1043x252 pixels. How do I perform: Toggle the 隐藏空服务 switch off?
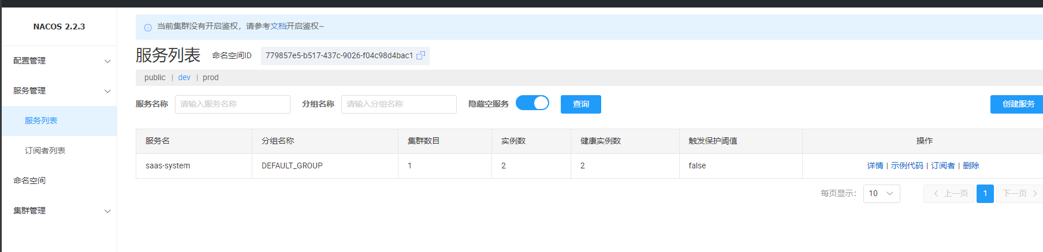click(x=532, y=103)
